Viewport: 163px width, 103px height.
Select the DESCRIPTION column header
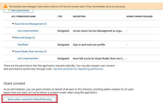[79, 16]
